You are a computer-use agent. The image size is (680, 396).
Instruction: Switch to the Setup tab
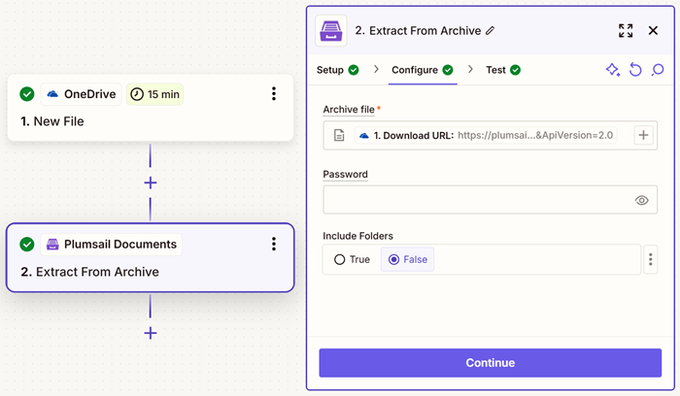click(337, 70)
